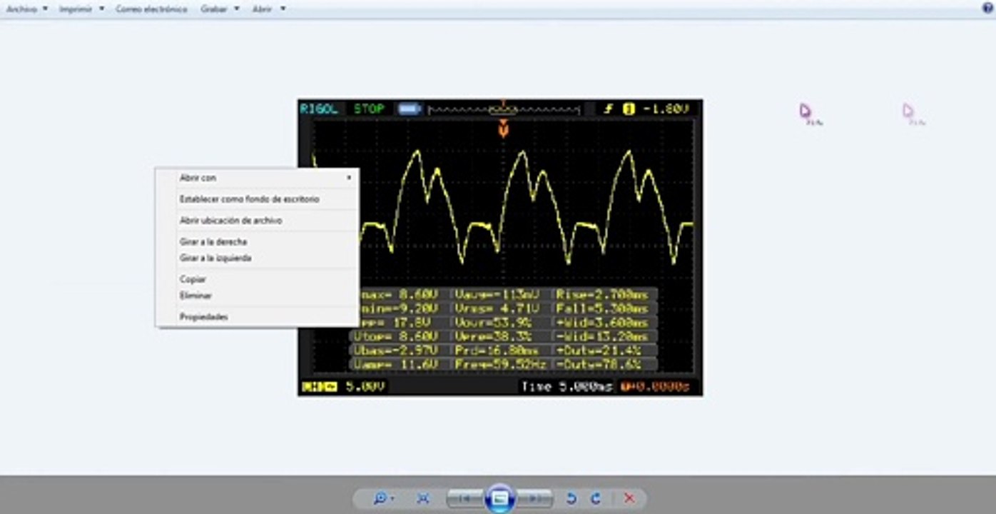Open the Grabar menu
Screen dimensions: 996x514
pyautogui.click(x=219, y=9)
